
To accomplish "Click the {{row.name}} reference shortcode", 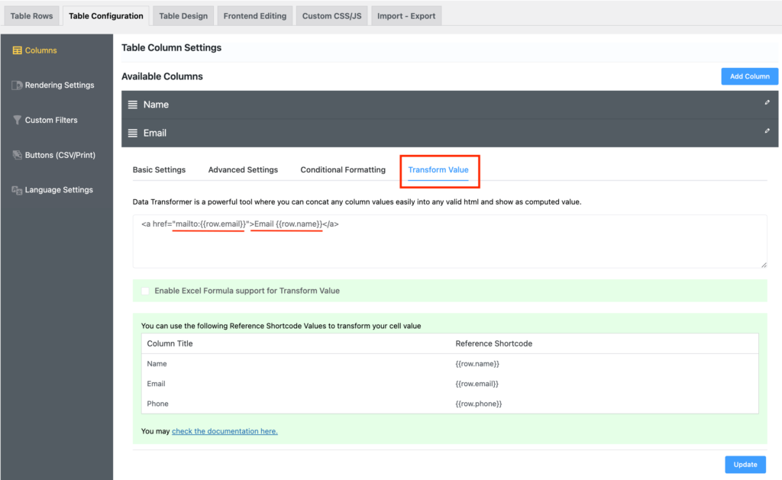I will pos(477,364).
